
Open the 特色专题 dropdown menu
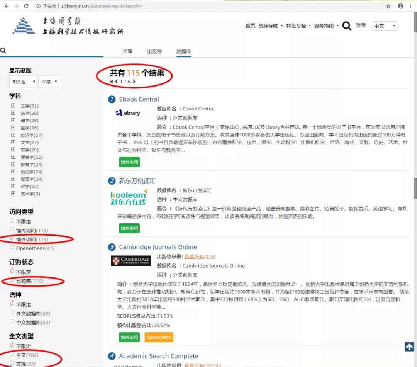coord(298,26)
